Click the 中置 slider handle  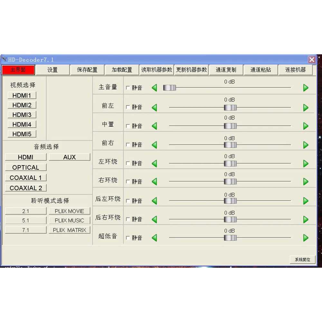pyautogui.click(x=230, y=126)
